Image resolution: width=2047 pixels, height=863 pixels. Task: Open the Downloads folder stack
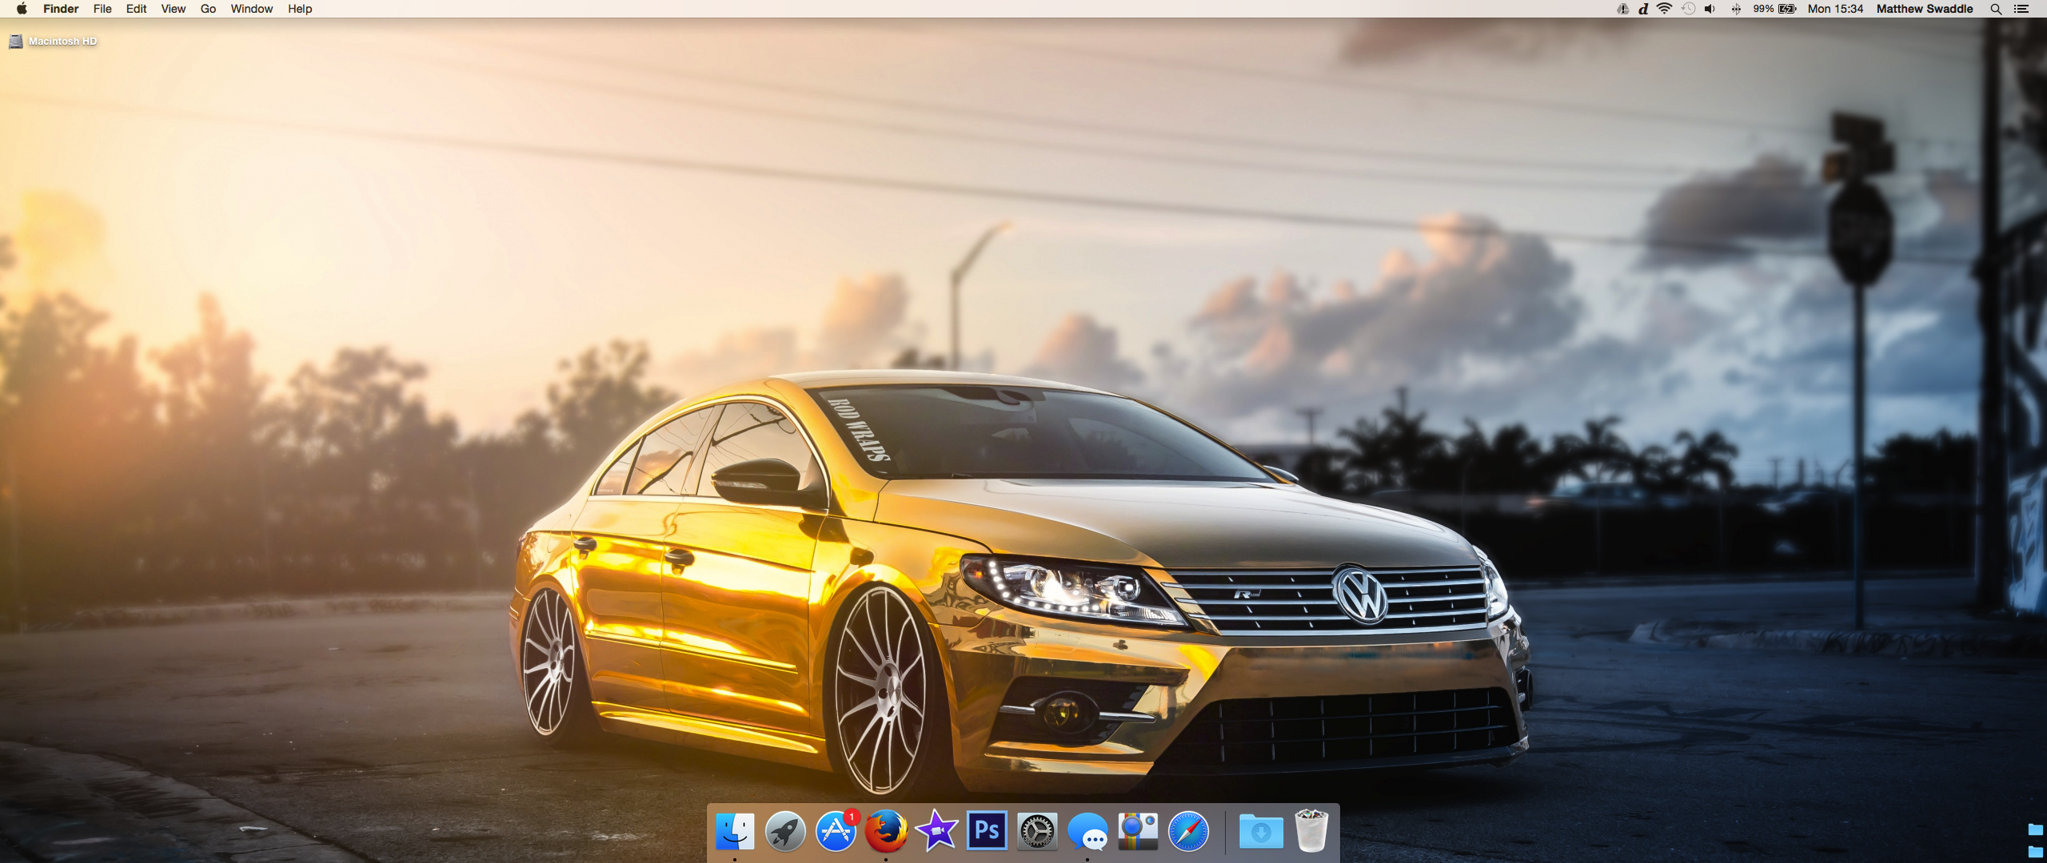pos(1261,831)
